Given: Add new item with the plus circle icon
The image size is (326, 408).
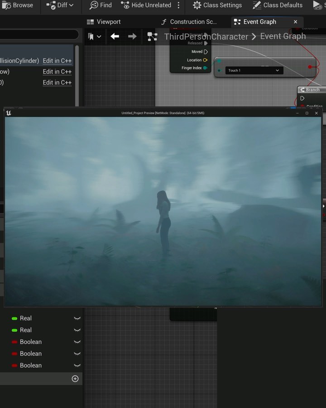Looking at the screenshot, I should pos(75,379).
